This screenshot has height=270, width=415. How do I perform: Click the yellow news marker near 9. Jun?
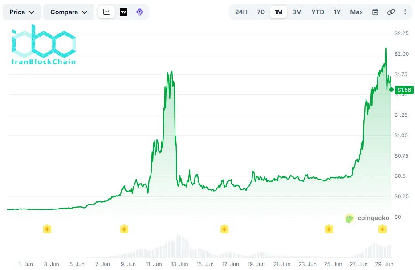(x=124, y=229)
